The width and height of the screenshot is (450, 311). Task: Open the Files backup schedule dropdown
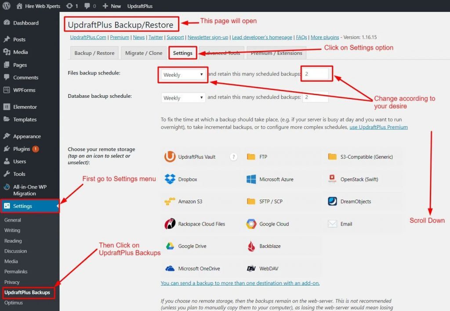click(183, 75)
